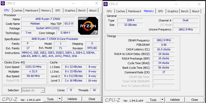
Task: Click the 8 x 512 KBytes Level 2 value
Action: pos(74,76)
